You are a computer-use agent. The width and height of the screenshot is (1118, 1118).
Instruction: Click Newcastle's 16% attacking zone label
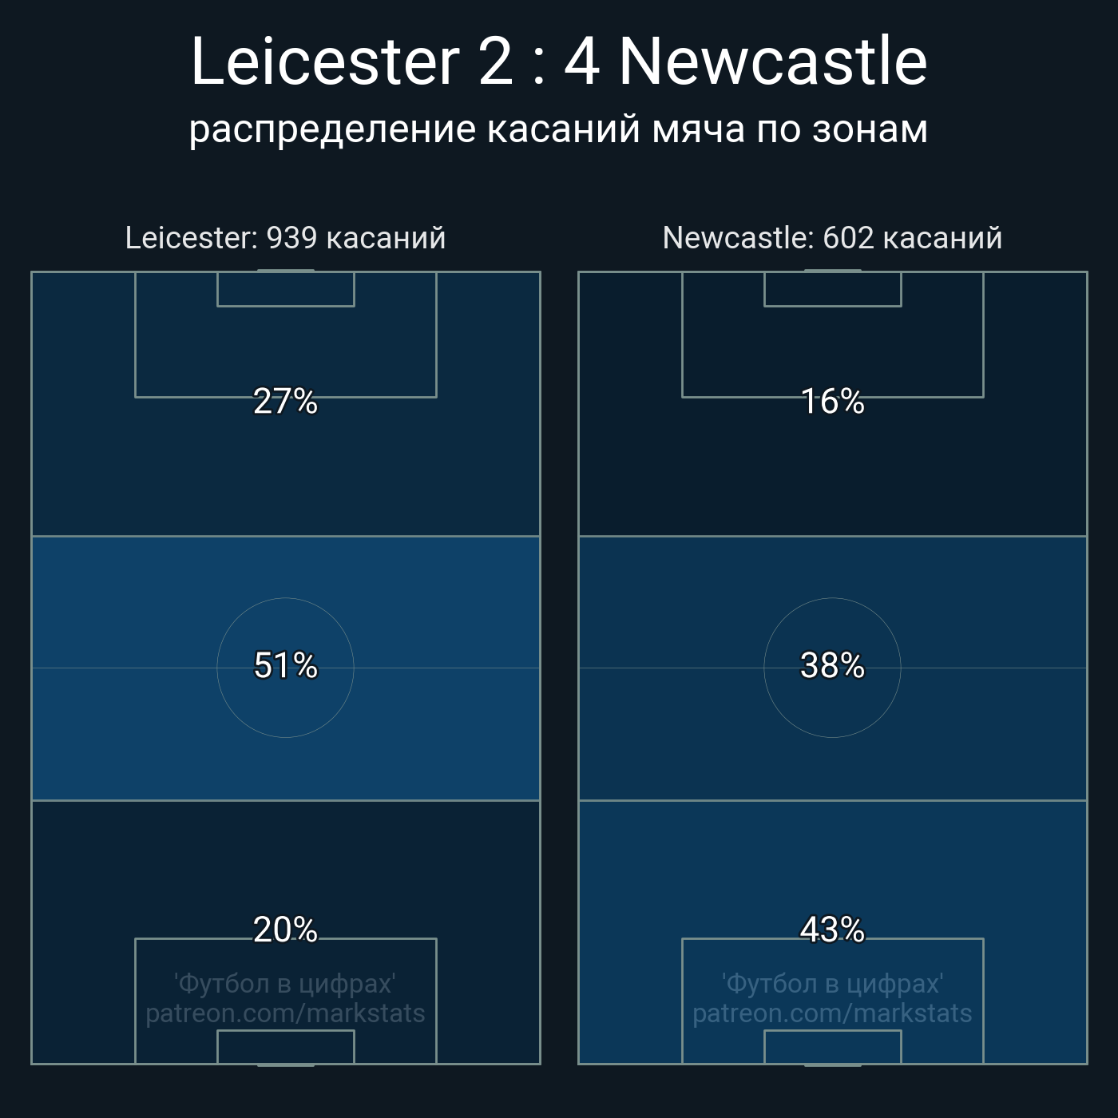click(x=833, y=401)
